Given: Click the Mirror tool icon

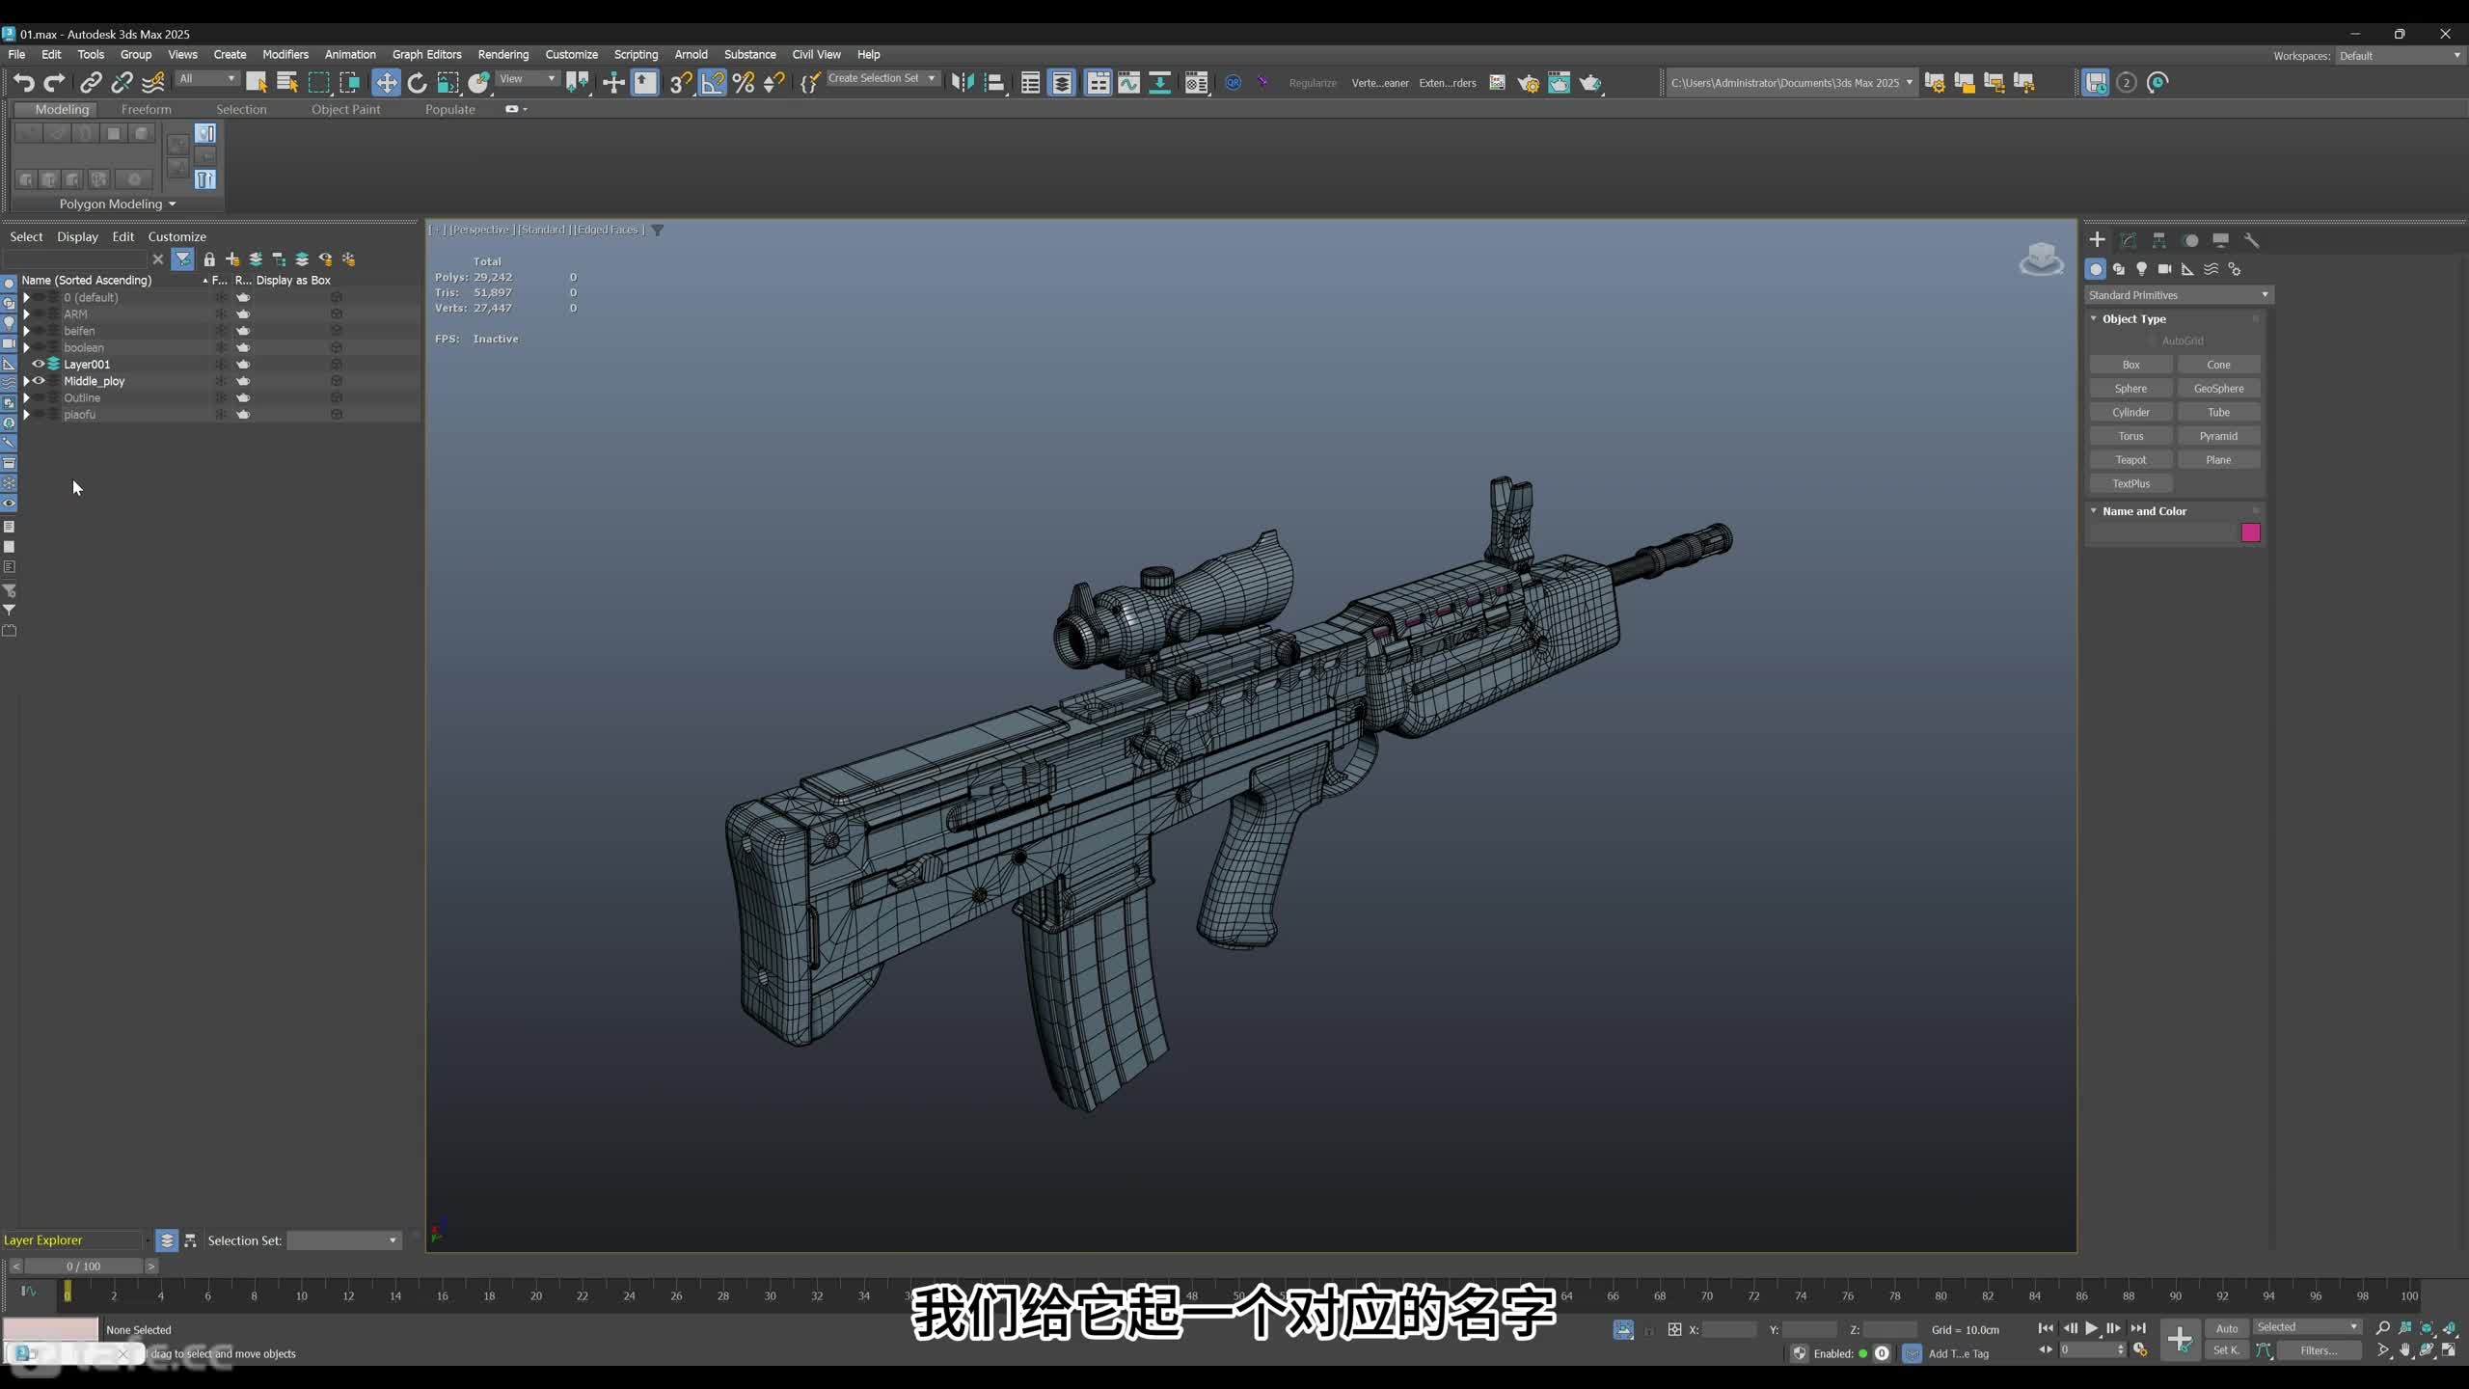Looking at the screenshot, I should [963, 83].
